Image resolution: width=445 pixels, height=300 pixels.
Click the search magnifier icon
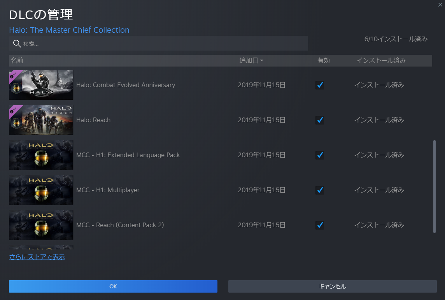click(x=17, y=44)
